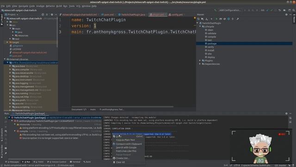296x167 pixels.
Task: Open Maven settings wrench icon
Action: 238,19
